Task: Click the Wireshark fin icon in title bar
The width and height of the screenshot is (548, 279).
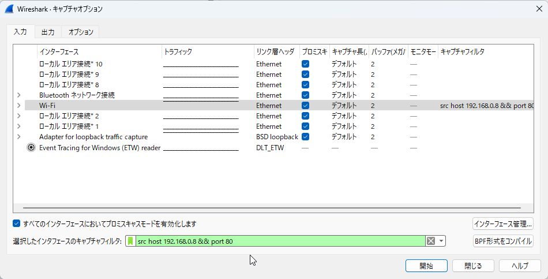Action: click(9, 9)
